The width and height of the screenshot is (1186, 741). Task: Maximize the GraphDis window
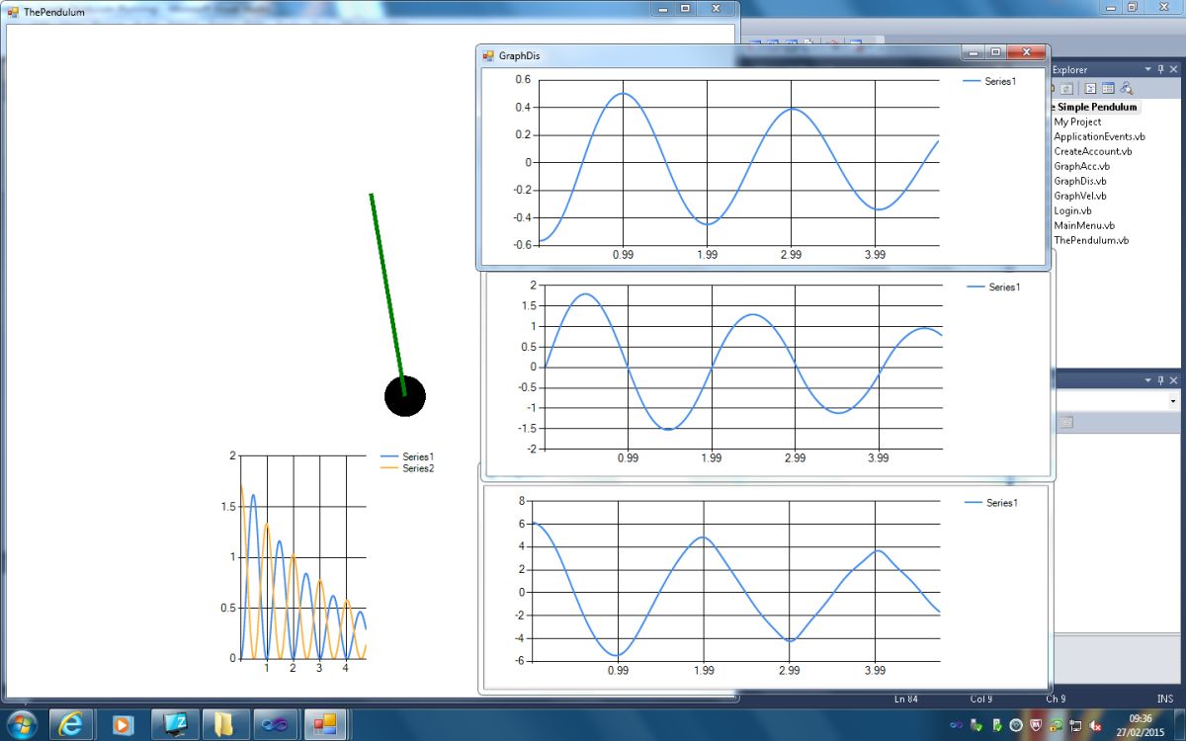(995, 52)
